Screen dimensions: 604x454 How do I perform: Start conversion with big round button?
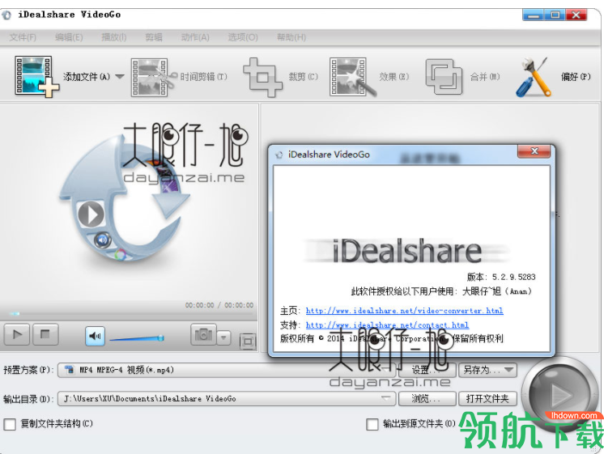pos(561,394)
